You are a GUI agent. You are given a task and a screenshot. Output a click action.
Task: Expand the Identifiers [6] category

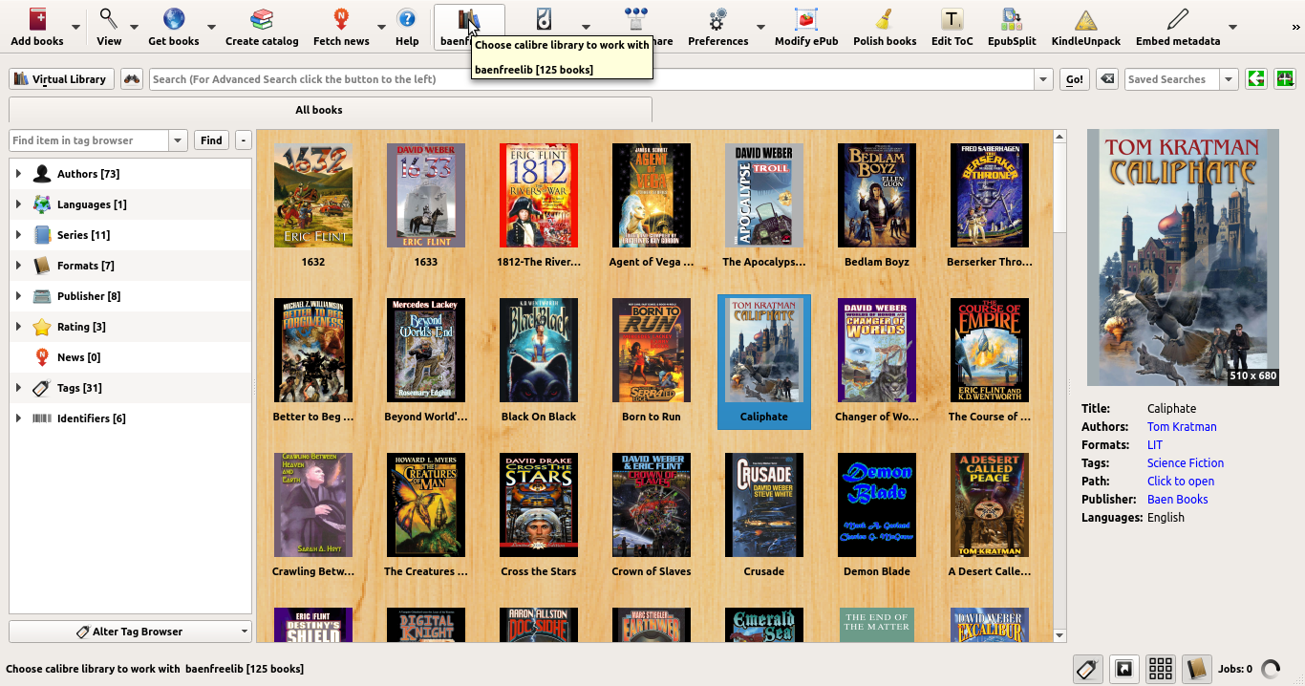18,418
